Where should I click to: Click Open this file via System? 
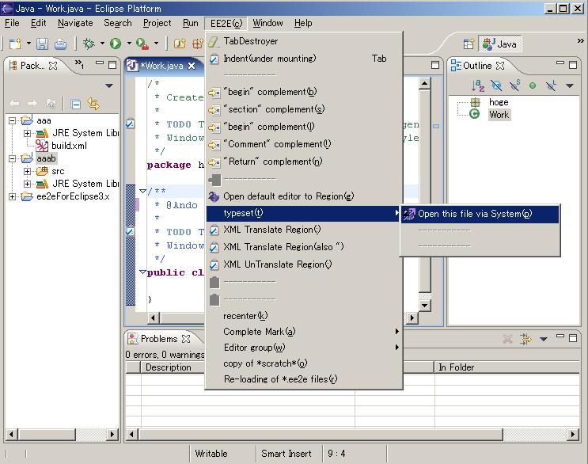pyautogui.click(x=480, y=214)
